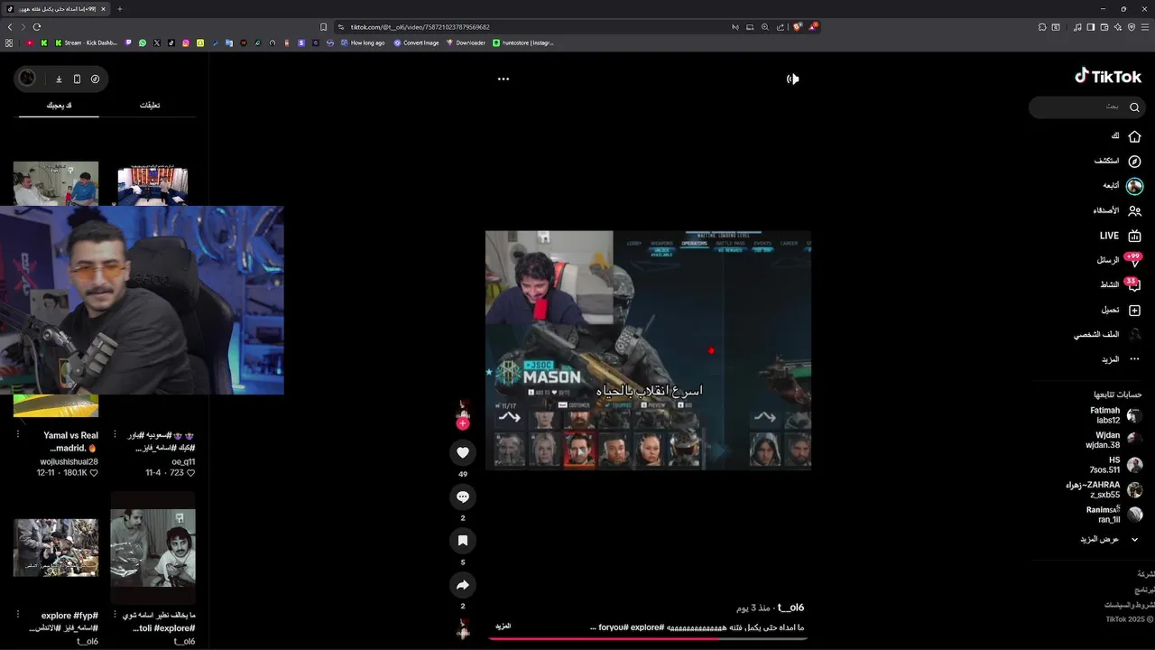Open the Convert Image bookmark
1155x650 pixels.
(x=416, y=42)
